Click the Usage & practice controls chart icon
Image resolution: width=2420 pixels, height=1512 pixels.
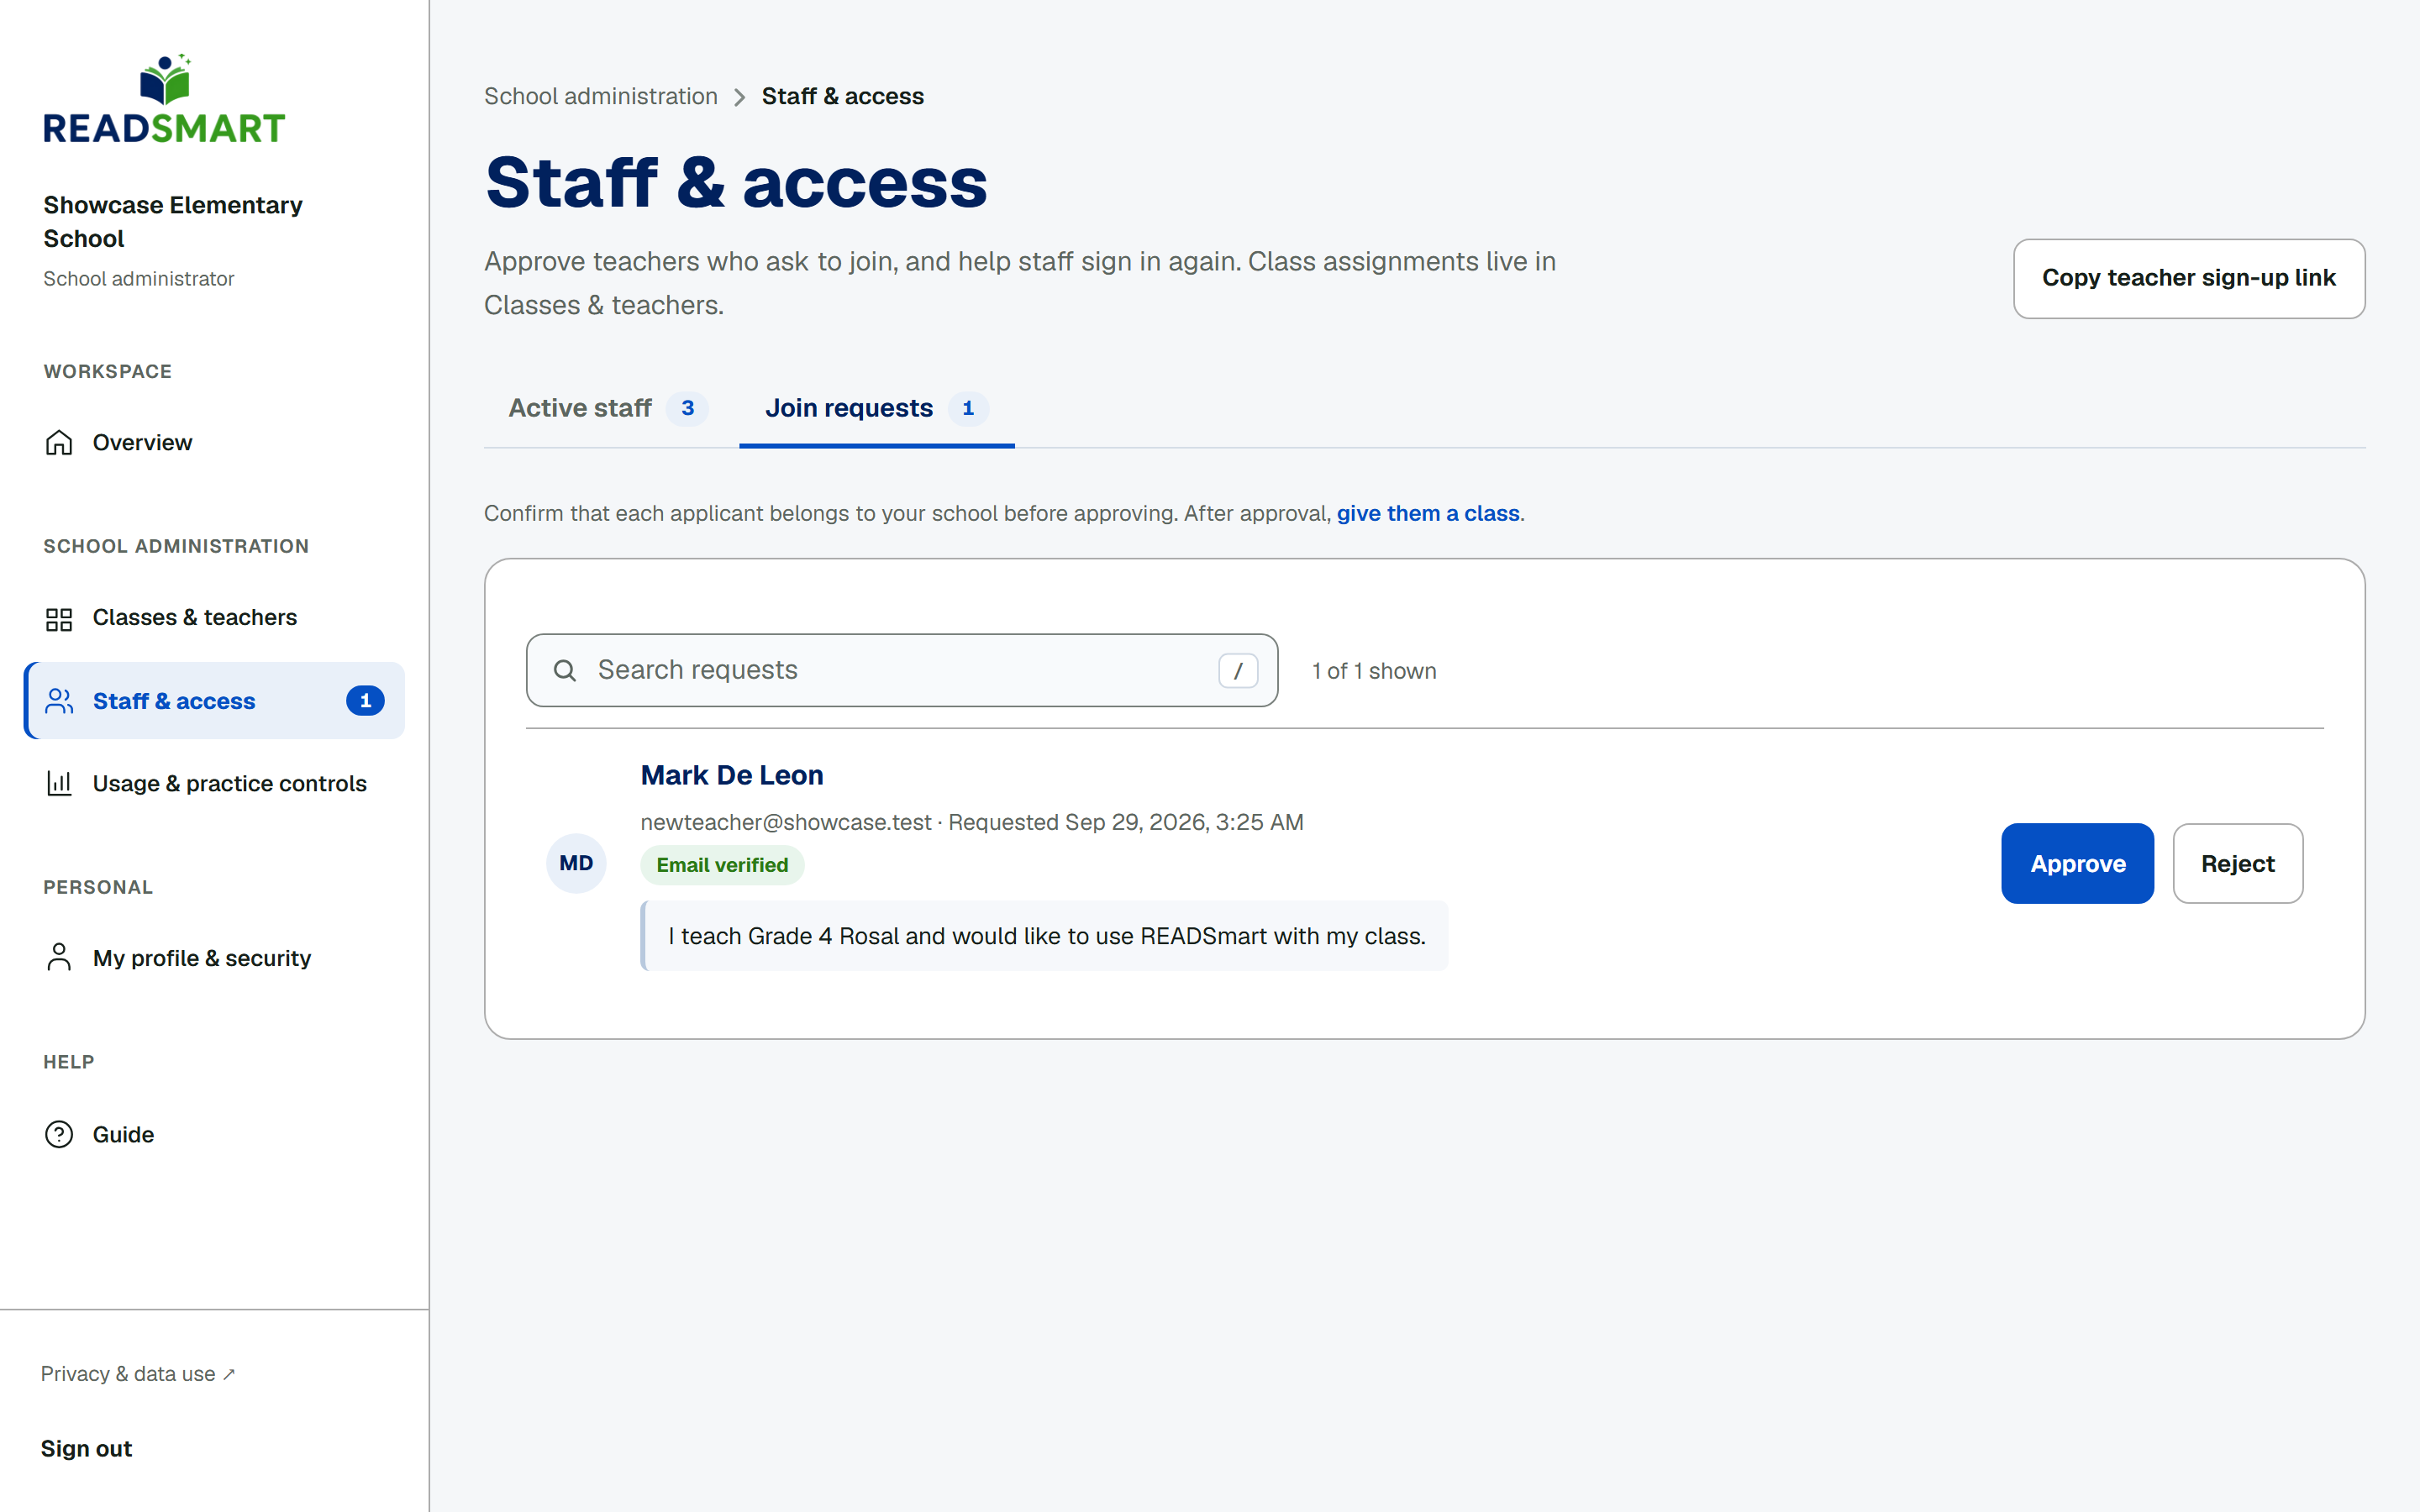(x=59, y=783)
